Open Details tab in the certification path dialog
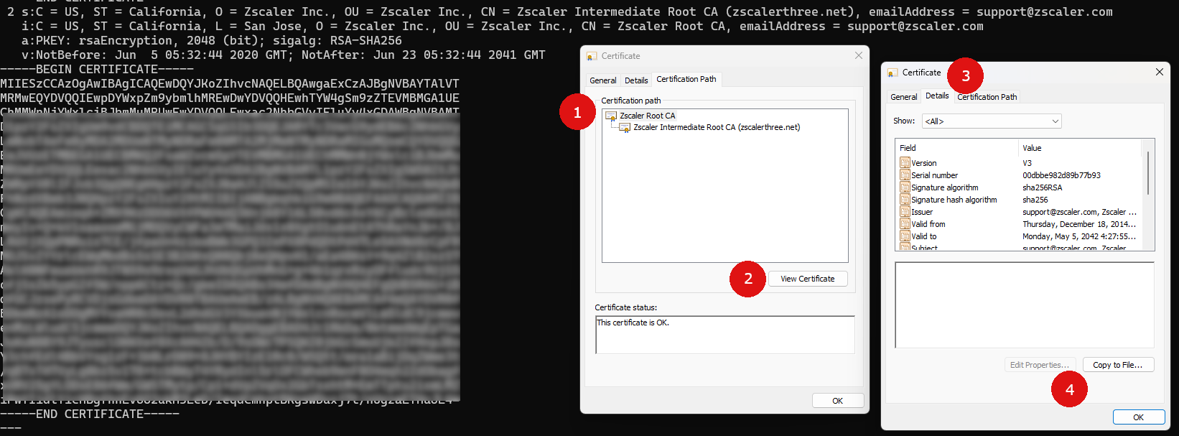The height and width of the screenshot is (436, 1179). coord(635,80)
